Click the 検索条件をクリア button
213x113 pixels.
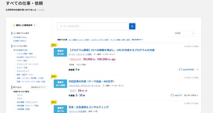click(x=38, y=87)
